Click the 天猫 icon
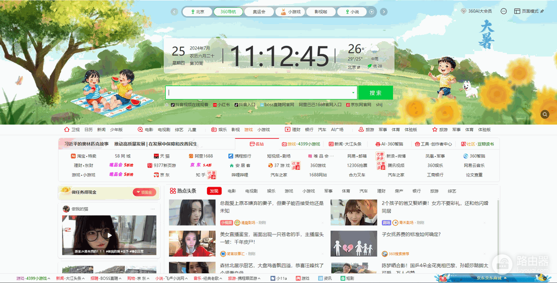The height and width of the screenshot is (283, 557). tap(156, 156)
